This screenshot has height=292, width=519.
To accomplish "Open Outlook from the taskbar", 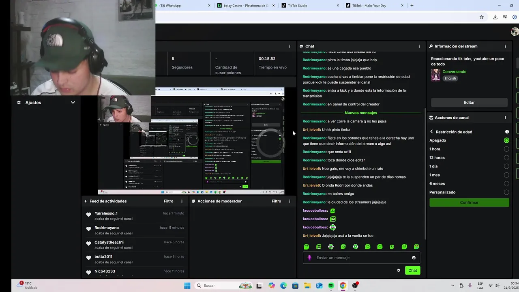I will pos(319,286).
